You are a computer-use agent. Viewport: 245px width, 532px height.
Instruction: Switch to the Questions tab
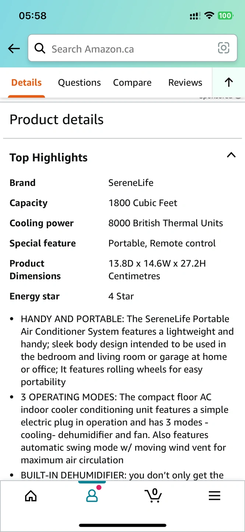[x=79, y=83]
